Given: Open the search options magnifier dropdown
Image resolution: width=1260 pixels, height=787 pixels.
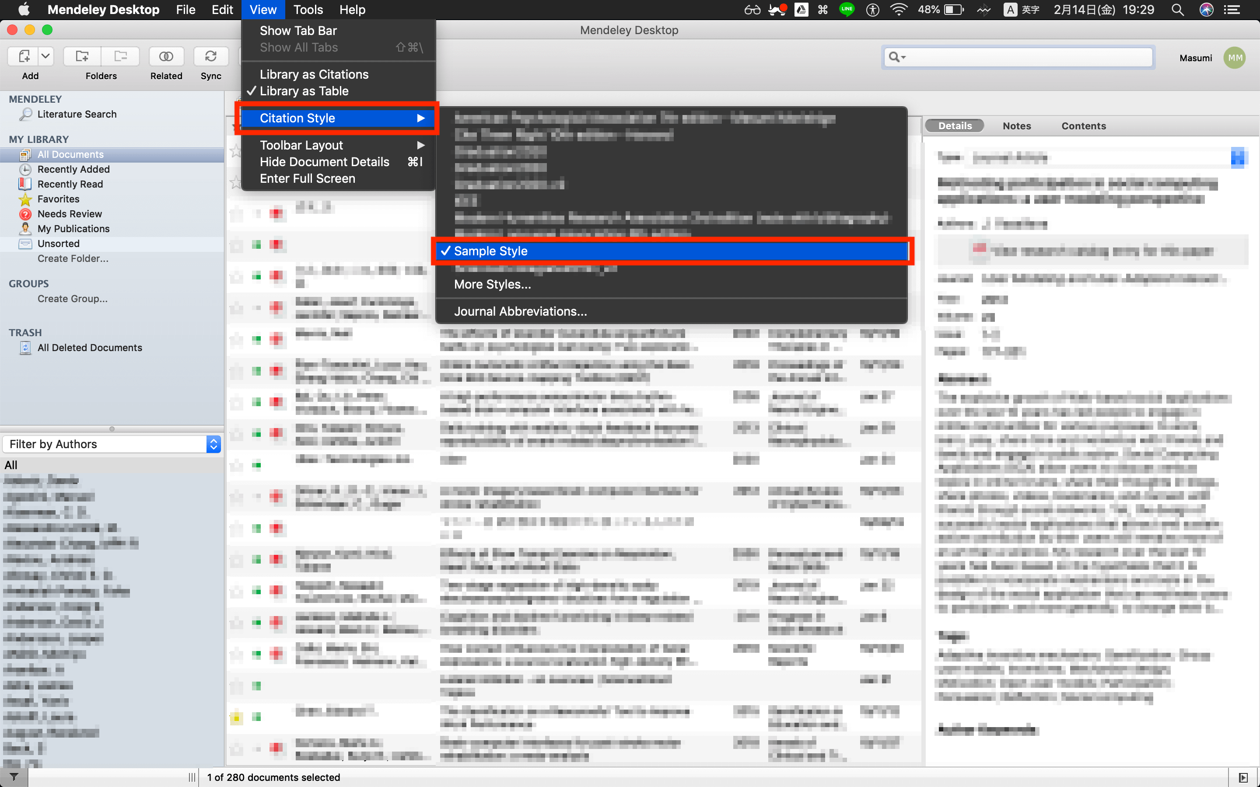Looking at the screenshot, I should tap(897, 57).
